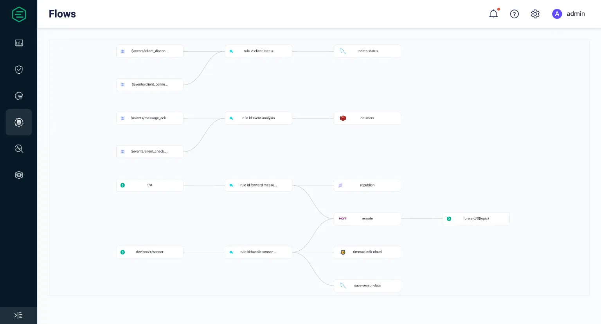Select the highlighted Data Integration sidebar icon

[19, 122]
